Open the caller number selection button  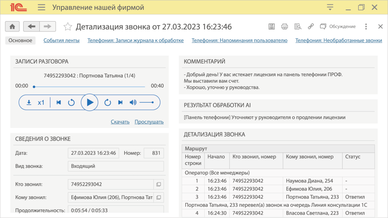coord(159,184)
